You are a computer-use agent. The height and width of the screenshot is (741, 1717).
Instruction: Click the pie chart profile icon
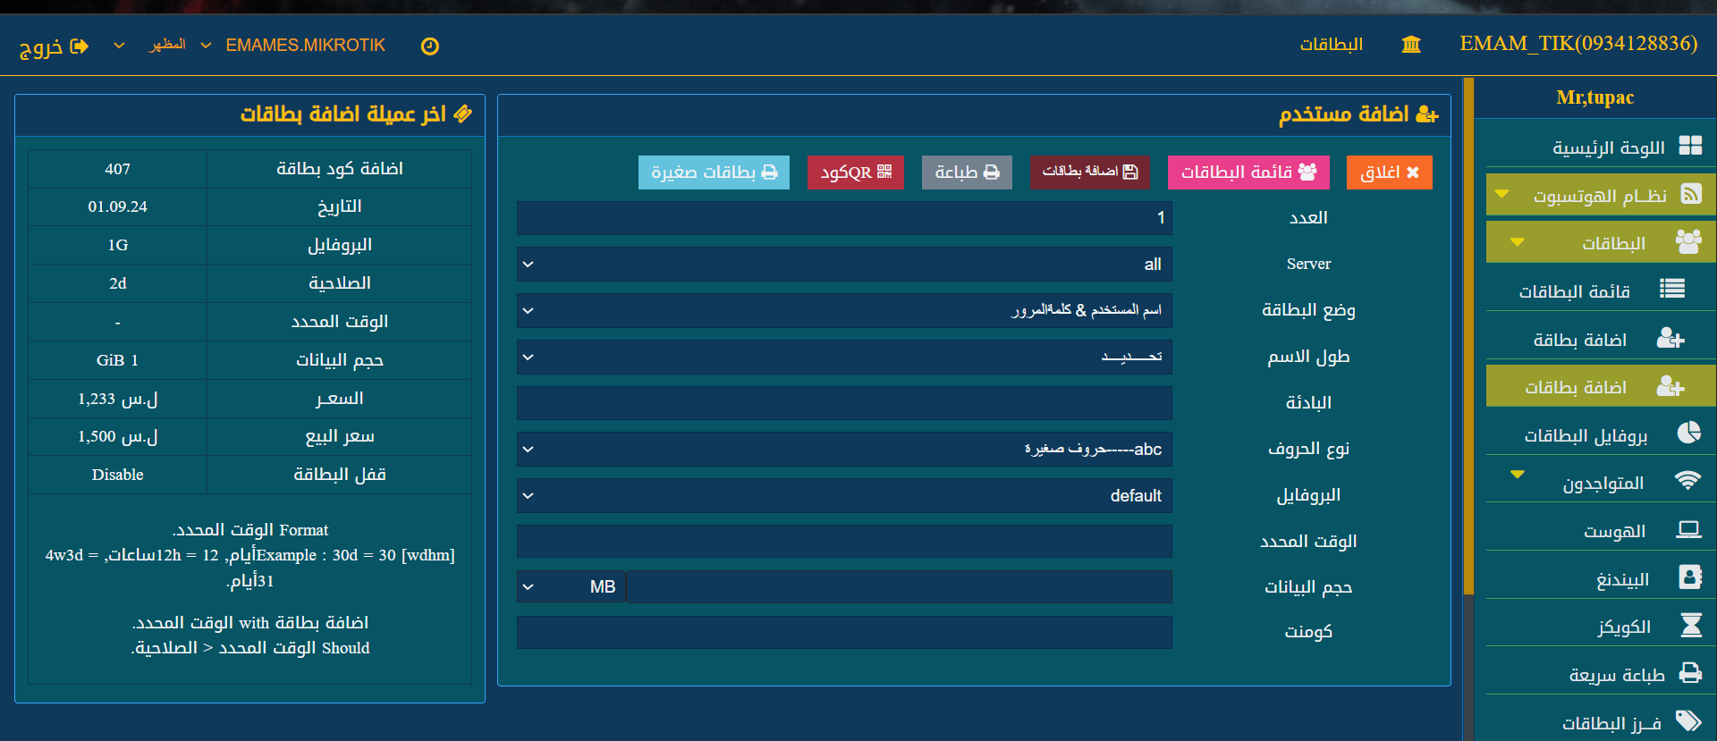[x=1688, y=434]
